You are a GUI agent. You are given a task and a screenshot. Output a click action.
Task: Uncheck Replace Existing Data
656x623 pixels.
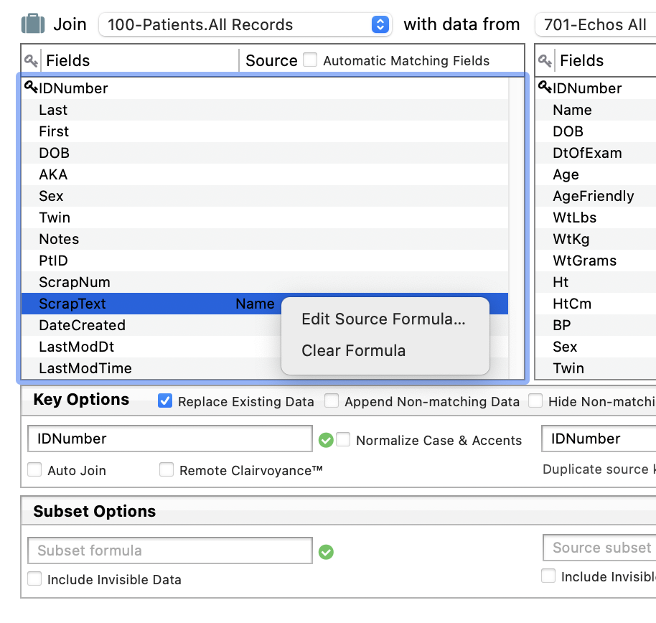165,401
